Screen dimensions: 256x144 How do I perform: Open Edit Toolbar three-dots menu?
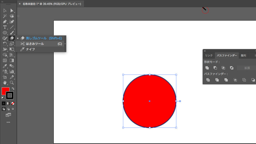[8, 122]
